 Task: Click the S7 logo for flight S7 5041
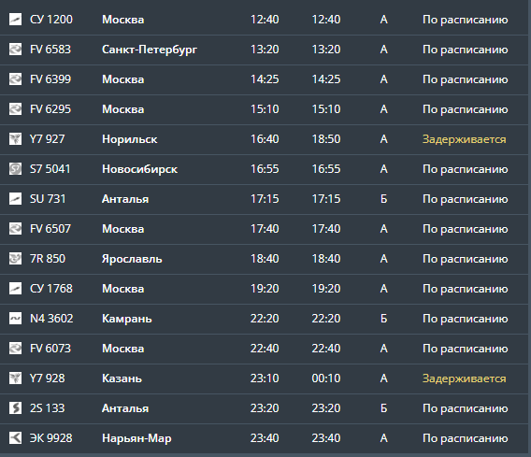[15, 169]
